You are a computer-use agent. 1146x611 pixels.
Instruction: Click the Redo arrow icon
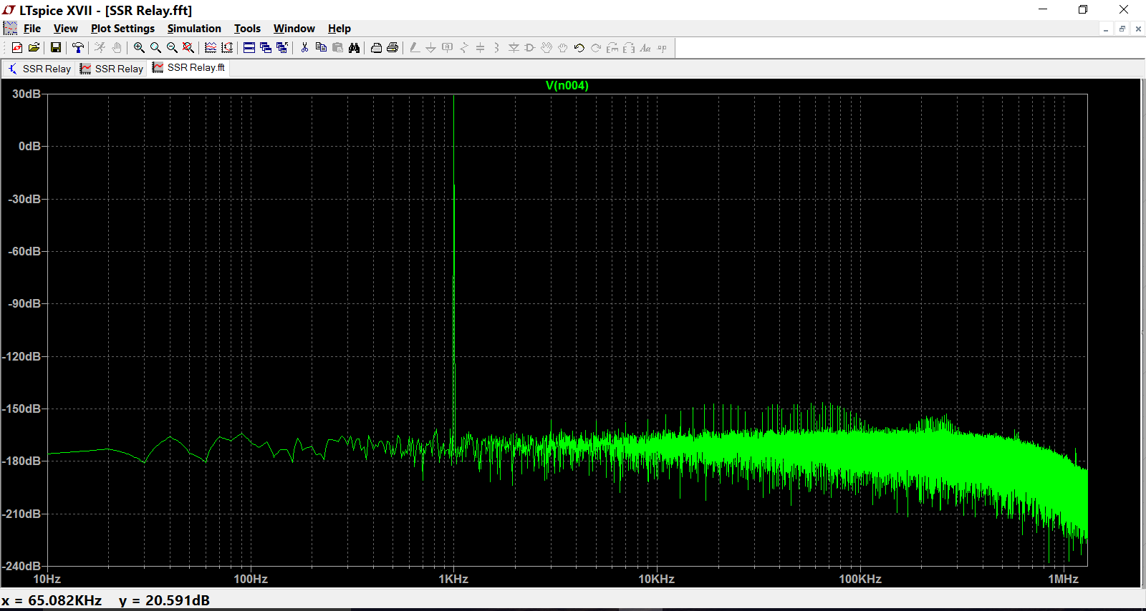pos(596,48)
